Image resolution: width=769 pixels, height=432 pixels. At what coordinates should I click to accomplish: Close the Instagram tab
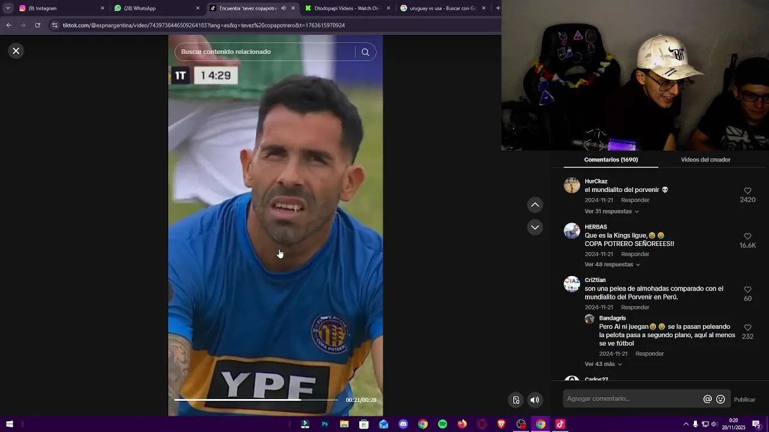(x=102, y=8)
